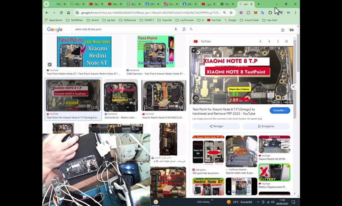The width and height of the screenshot is (342, 206).
Task: Open the TechRefixer bookmarks folder
Action: (x=76, y=20)
